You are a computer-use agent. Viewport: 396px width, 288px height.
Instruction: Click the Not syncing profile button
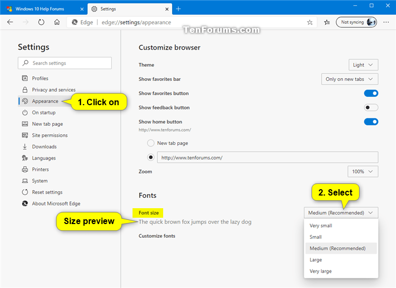click(x=356, y=22)
